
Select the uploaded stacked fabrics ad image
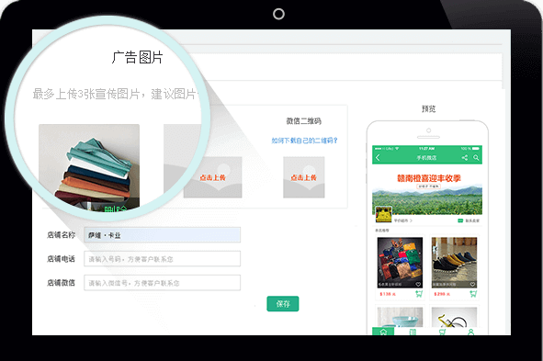(x=89, y=167)
